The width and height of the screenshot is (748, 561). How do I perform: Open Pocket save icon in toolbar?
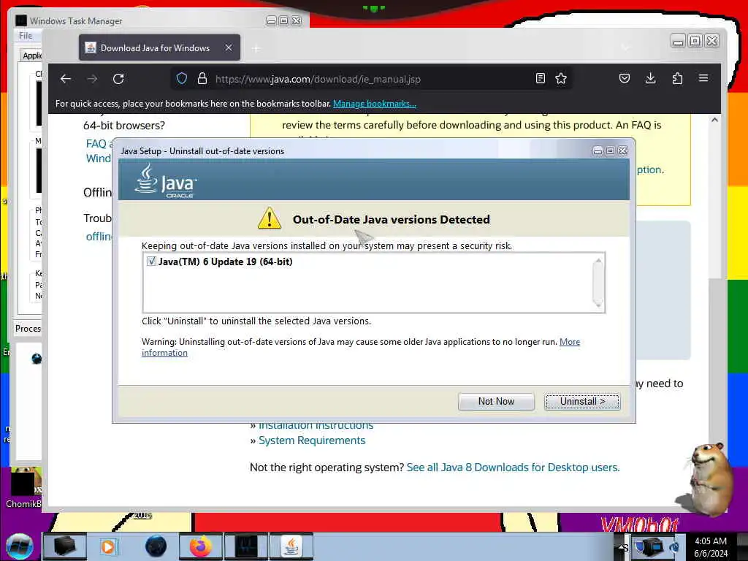[x=625, y=78]
